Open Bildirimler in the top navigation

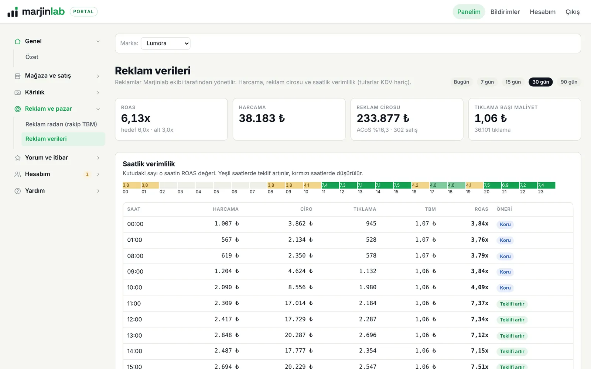tap(505, 12)
